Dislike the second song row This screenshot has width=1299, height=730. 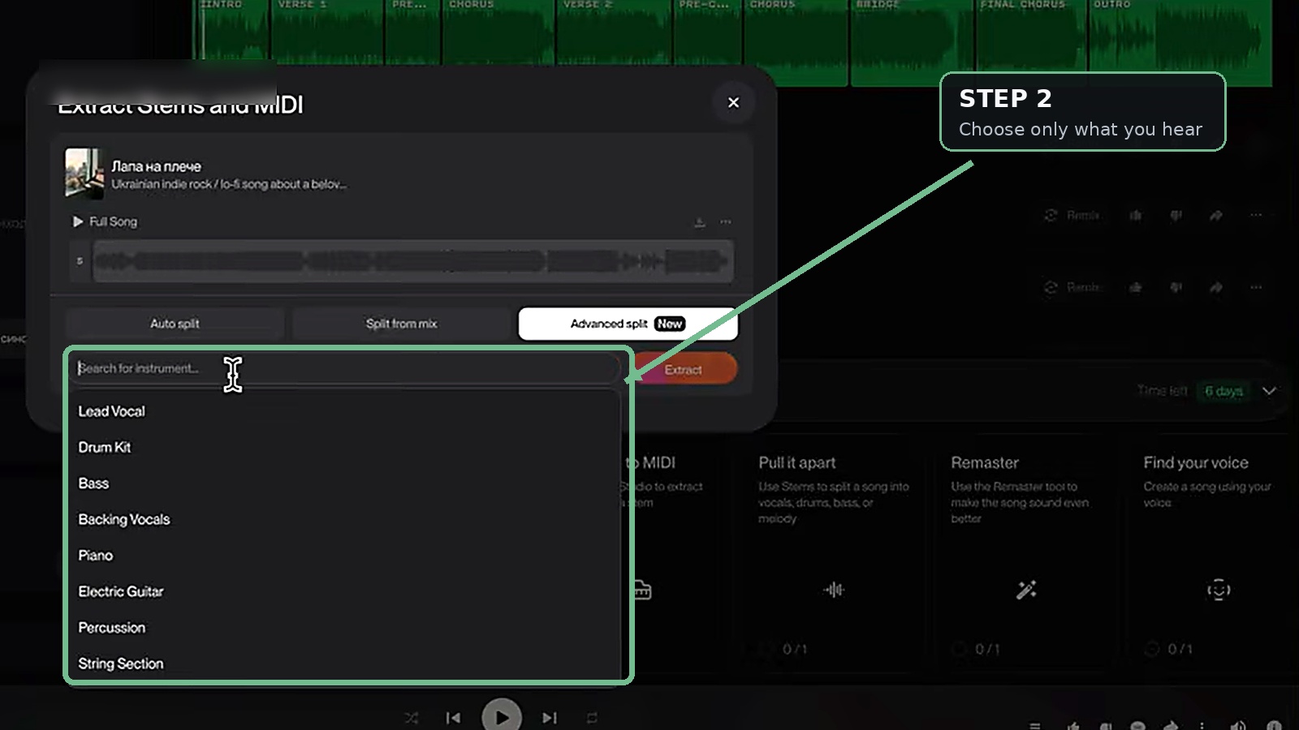[1176, 287]
